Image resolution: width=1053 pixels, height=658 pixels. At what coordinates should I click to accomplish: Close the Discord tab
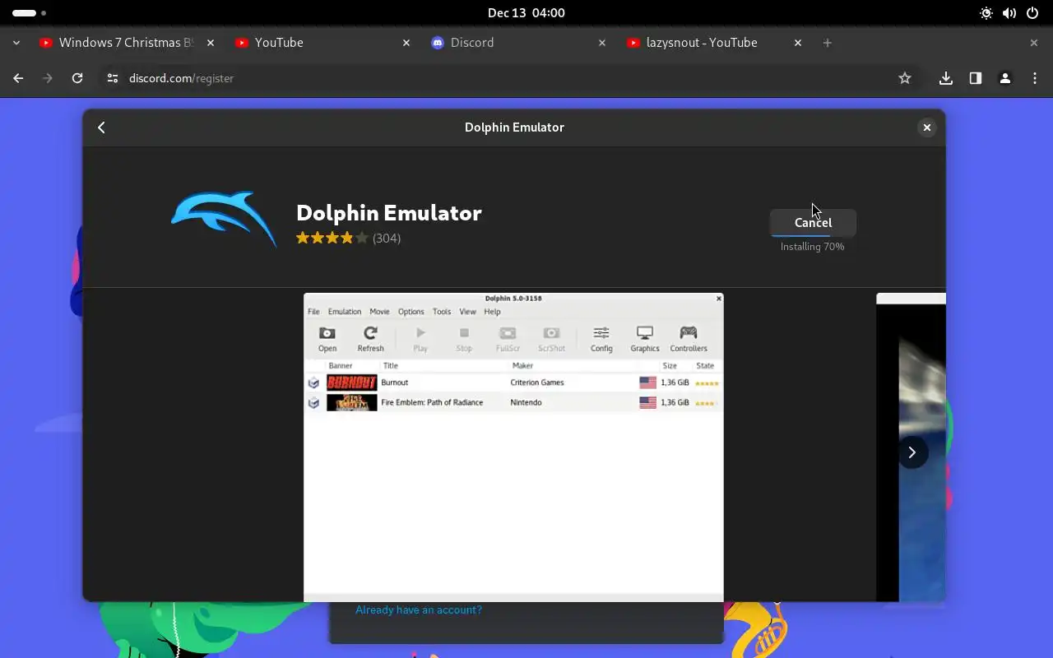tap(601, 43)
